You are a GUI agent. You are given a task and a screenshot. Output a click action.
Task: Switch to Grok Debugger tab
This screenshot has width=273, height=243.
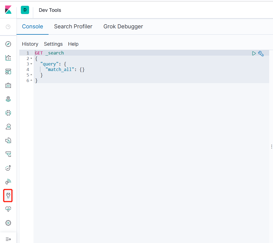(x=123, y=26)
